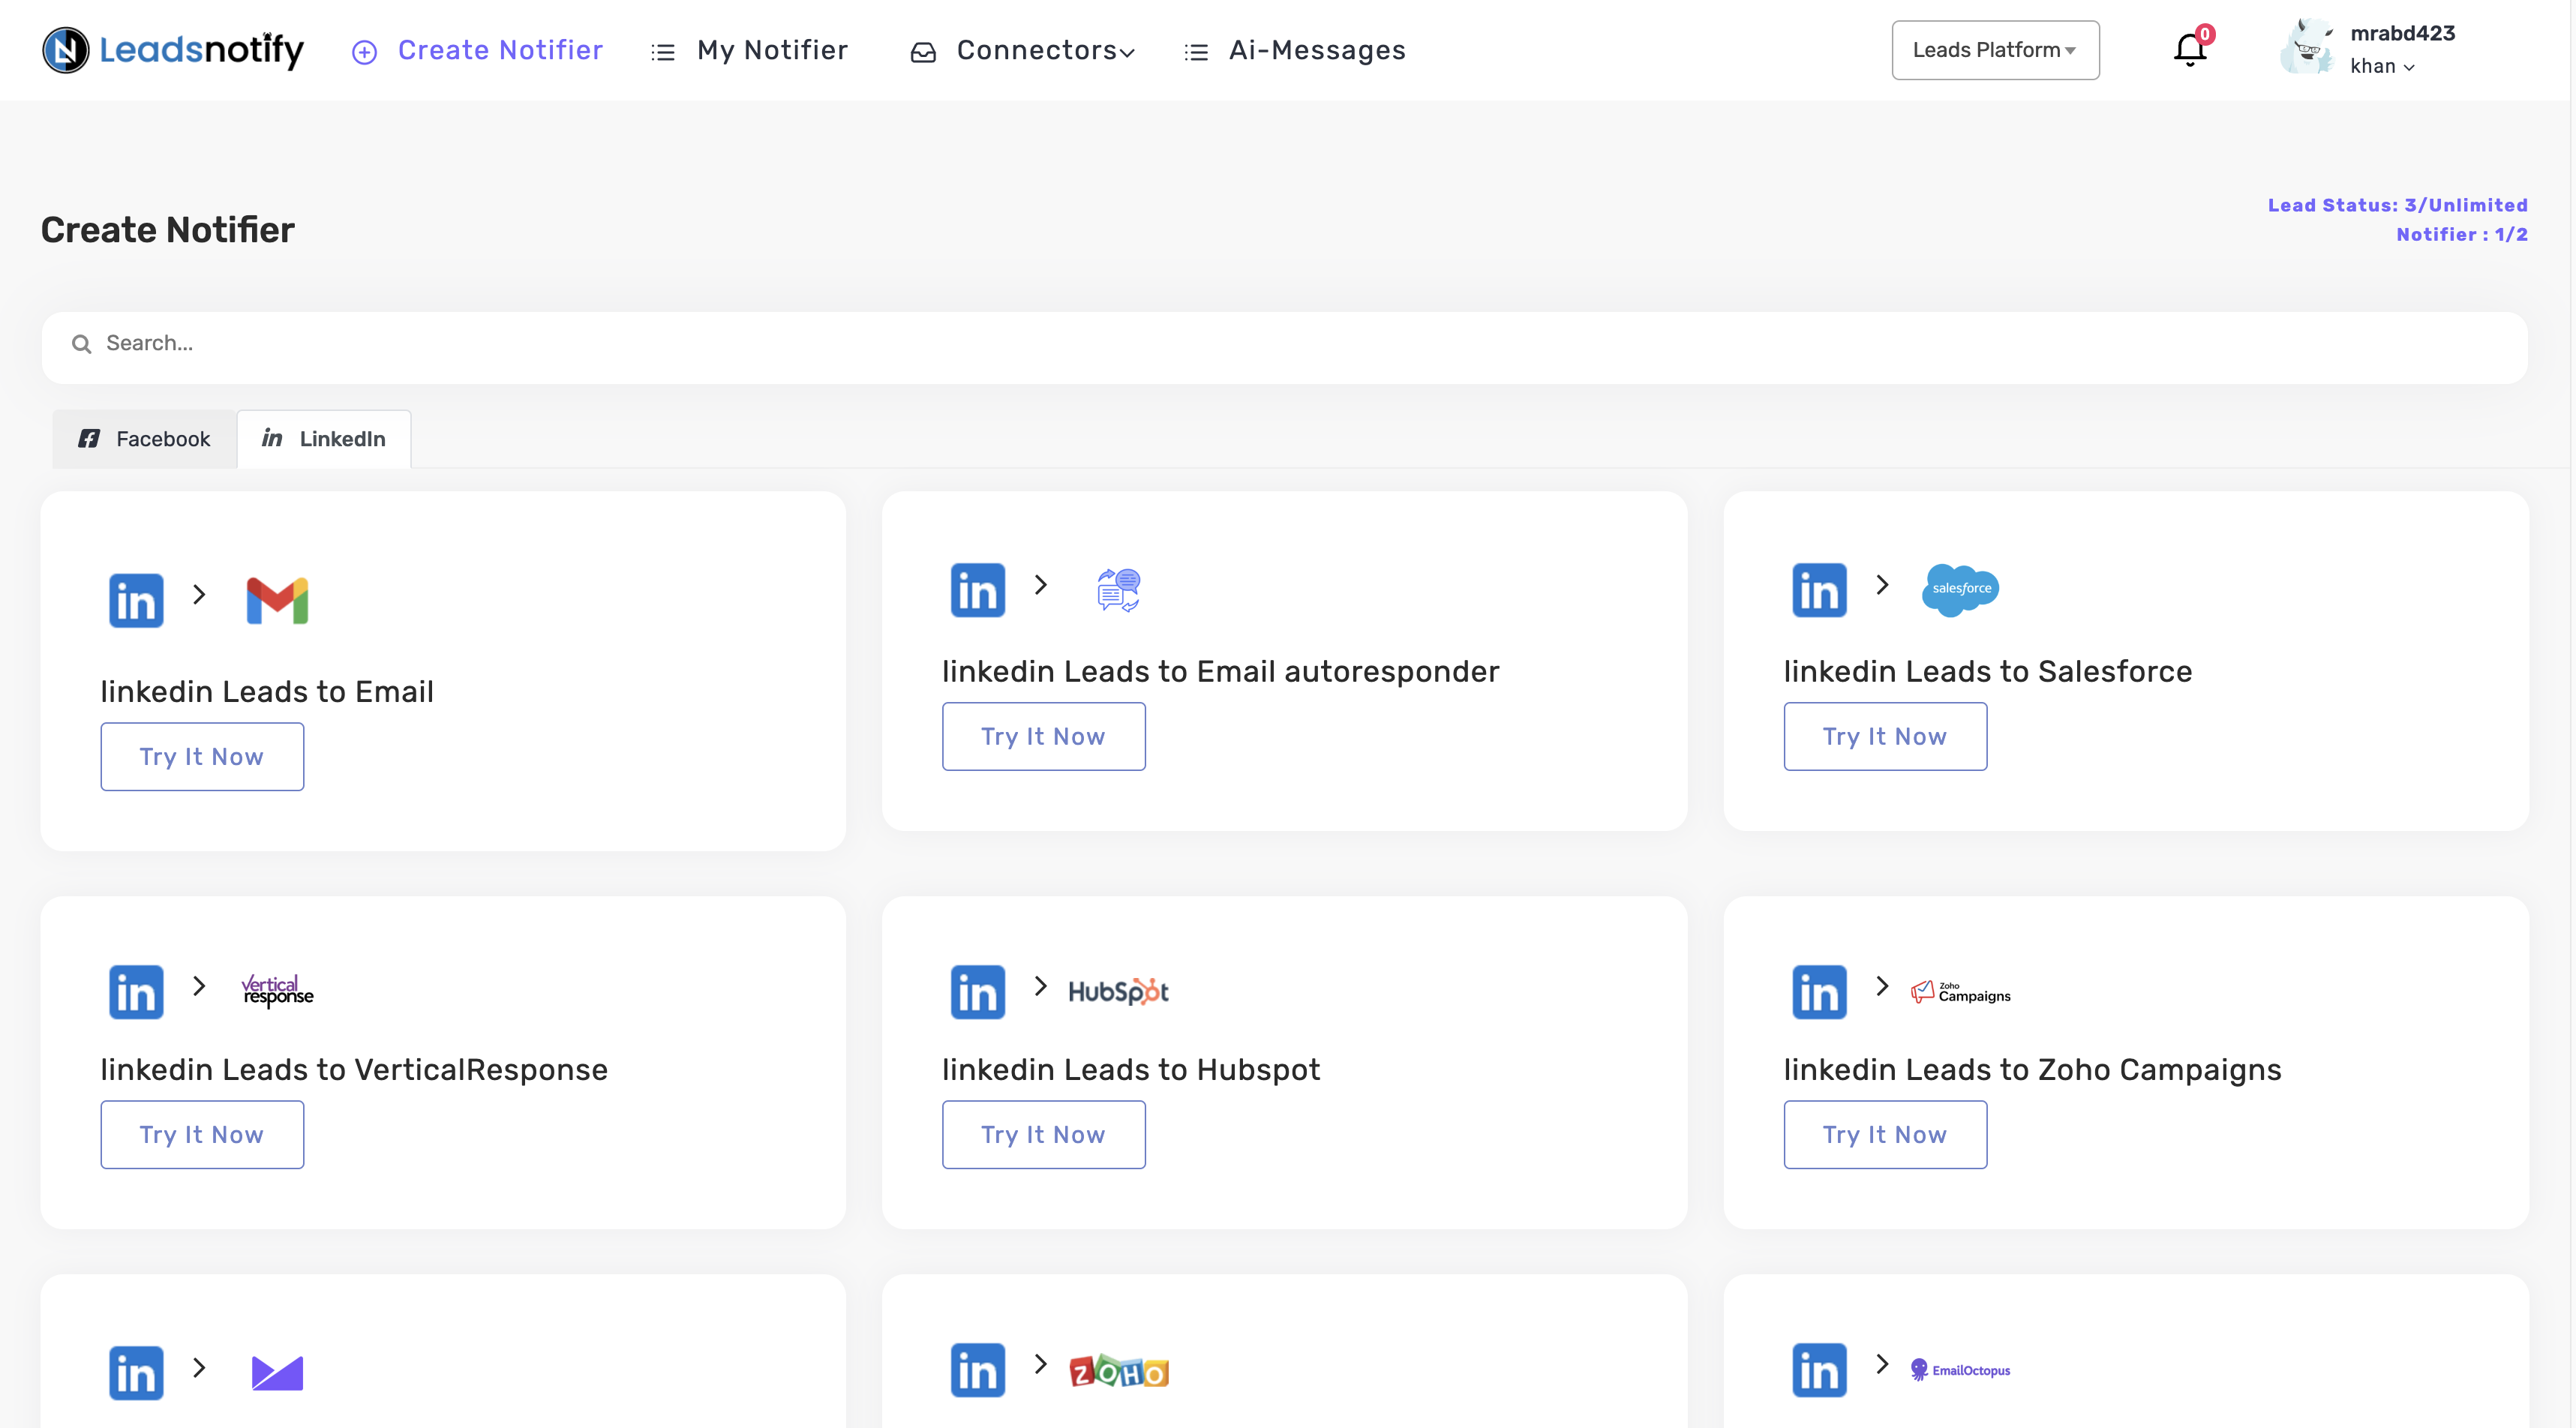Viewport: 2576px width, 1428px height.
Task: Click the chevron arrow in the Hubspot card
Action: [1040, 987]
